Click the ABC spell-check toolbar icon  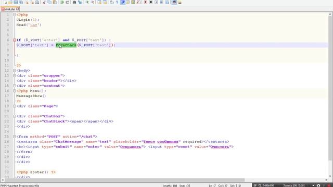pos(174,2)
